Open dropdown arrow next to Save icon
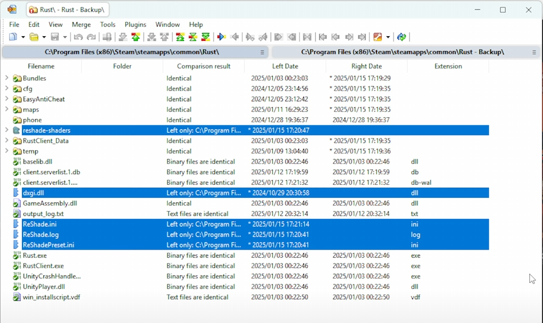This screenshot has height=323, width=543. [x=64, y=37]
